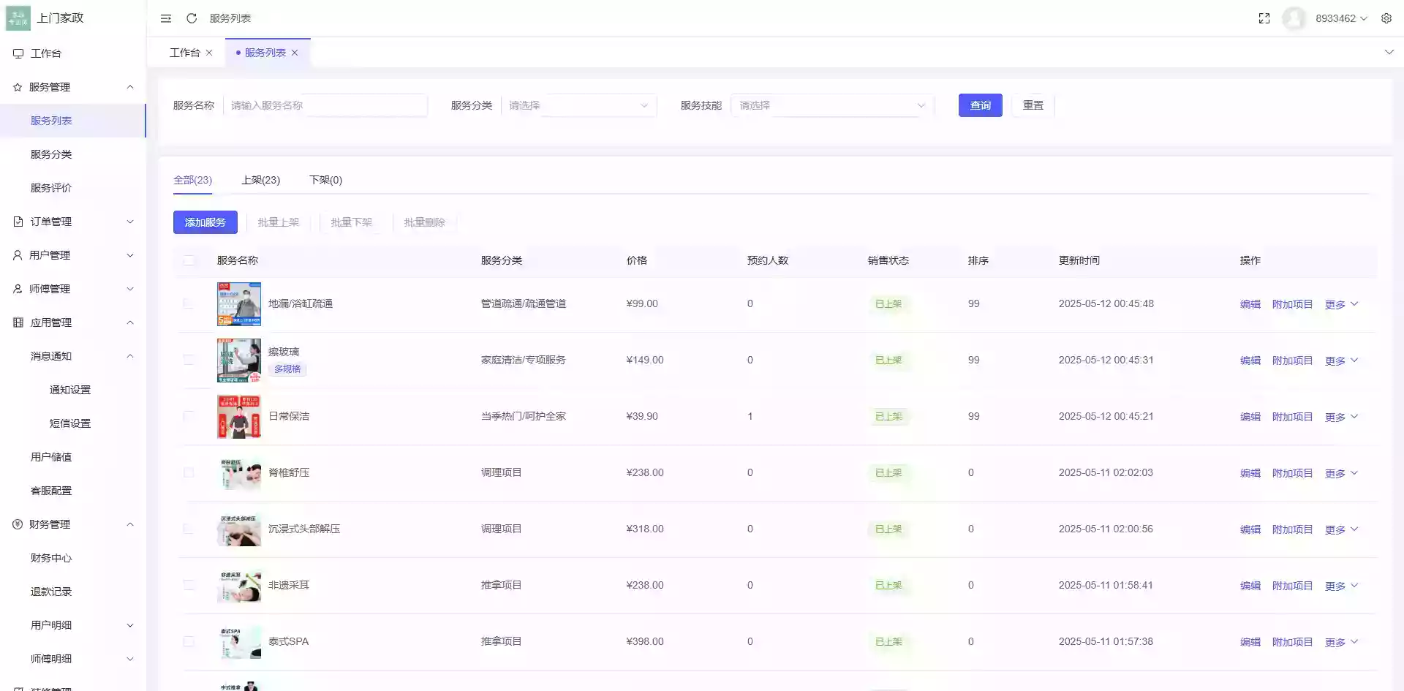Screen dimensions: 1404x691
Task: Click the 查询 search button
Action: pos(980,105)
